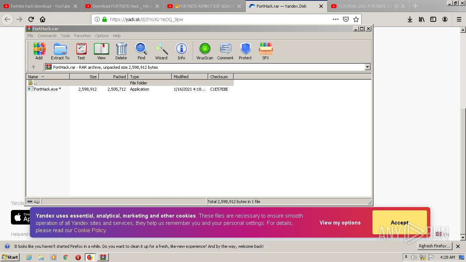The width and height of the screenshot is (466, 262).
Task: Open the Find magnifier tool
Action: [141, 51]
